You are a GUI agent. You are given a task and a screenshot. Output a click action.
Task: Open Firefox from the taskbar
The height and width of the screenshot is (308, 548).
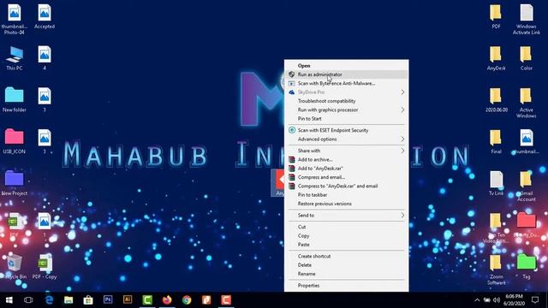coord(167,299)
